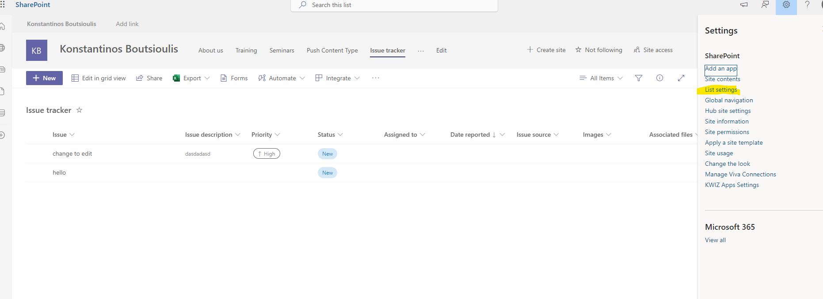Open the Settings gear icon
Viewport: 823px width, 299px height.
(x=786, y=5)
